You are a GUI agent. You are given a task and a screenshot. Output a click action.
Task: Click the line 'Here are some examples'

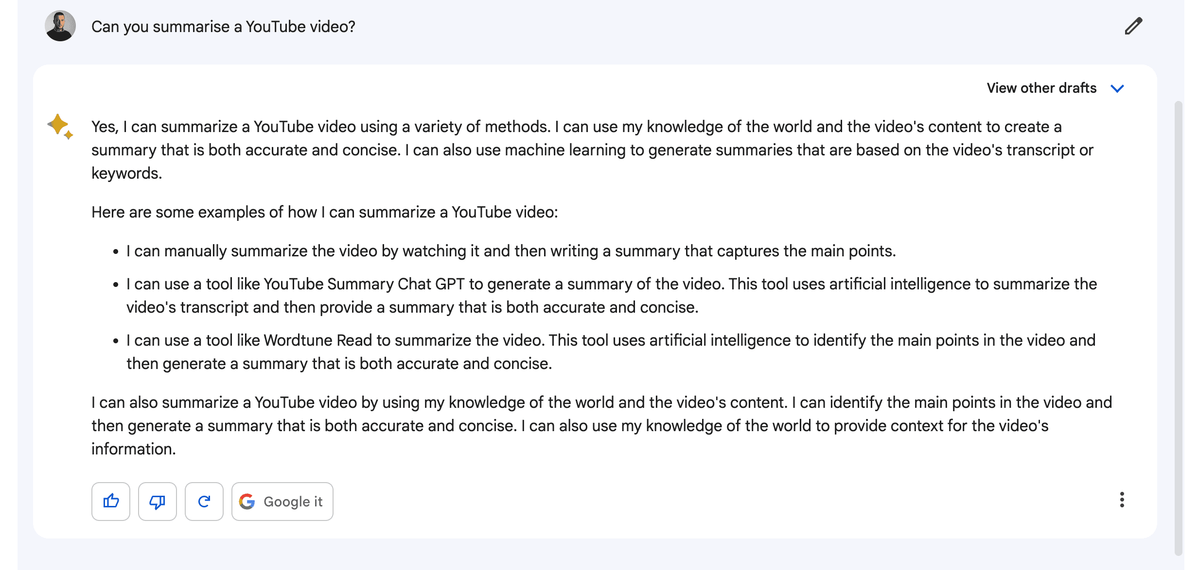pyautogui.click(x=325, y=212)
